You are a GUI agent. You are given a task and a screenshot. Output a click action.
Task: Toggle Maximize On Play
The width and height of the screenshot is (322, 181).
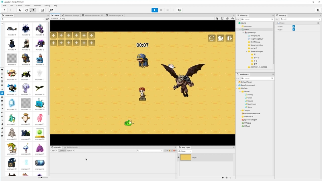tap(58, 18)
